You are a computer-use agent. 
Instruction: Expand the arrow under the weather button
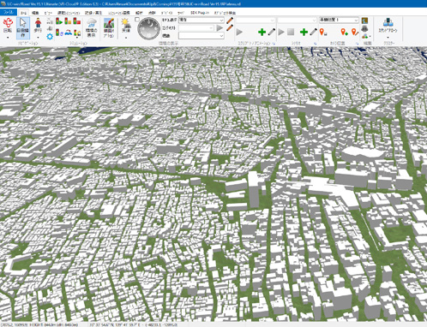126,37
